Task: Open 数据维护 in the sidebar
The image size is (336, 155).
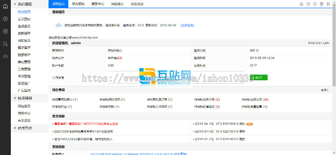Action: tap(24, 55)
